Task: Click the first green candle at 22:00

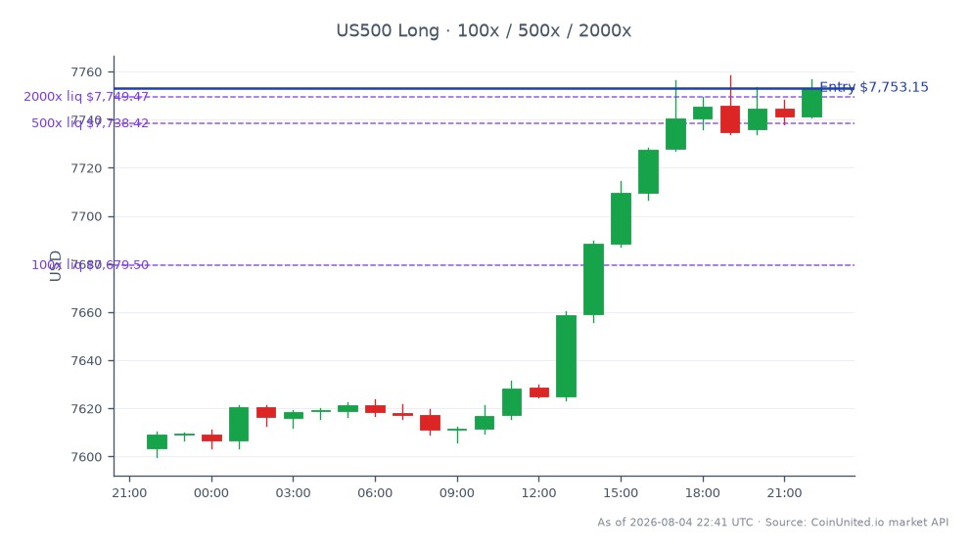Action: coord(157,441)
